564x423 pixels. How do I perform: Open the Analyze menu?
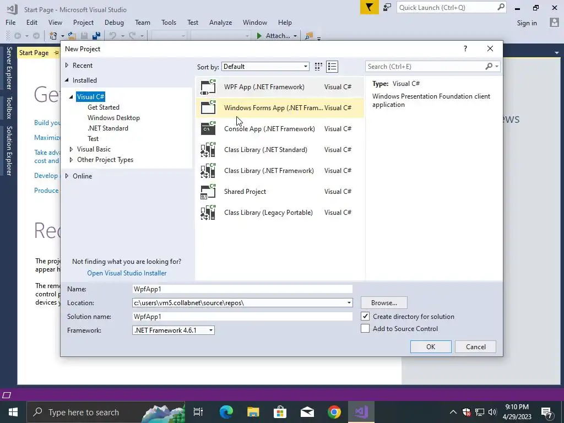[x=220, y=22]
